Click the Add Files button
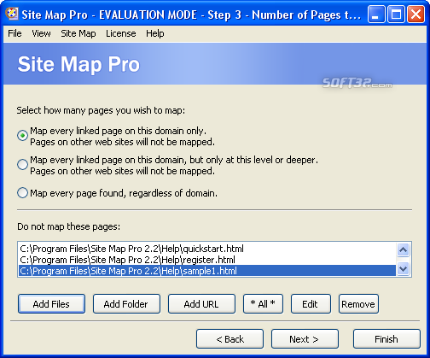Viewport: 430px width, 358px height. coord(51,304)
